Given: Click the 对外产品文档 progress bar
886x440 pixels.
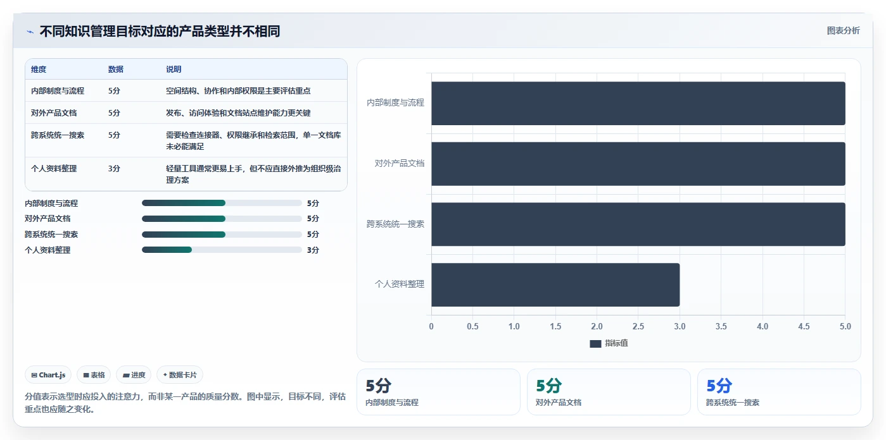Looking at the screenshot, I should click(222, 219).
